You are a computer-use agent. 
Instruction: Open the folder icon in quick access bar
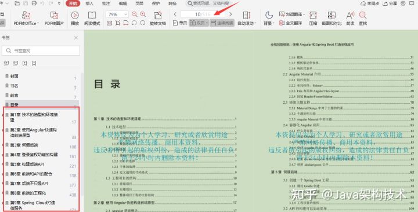[17, 3]
